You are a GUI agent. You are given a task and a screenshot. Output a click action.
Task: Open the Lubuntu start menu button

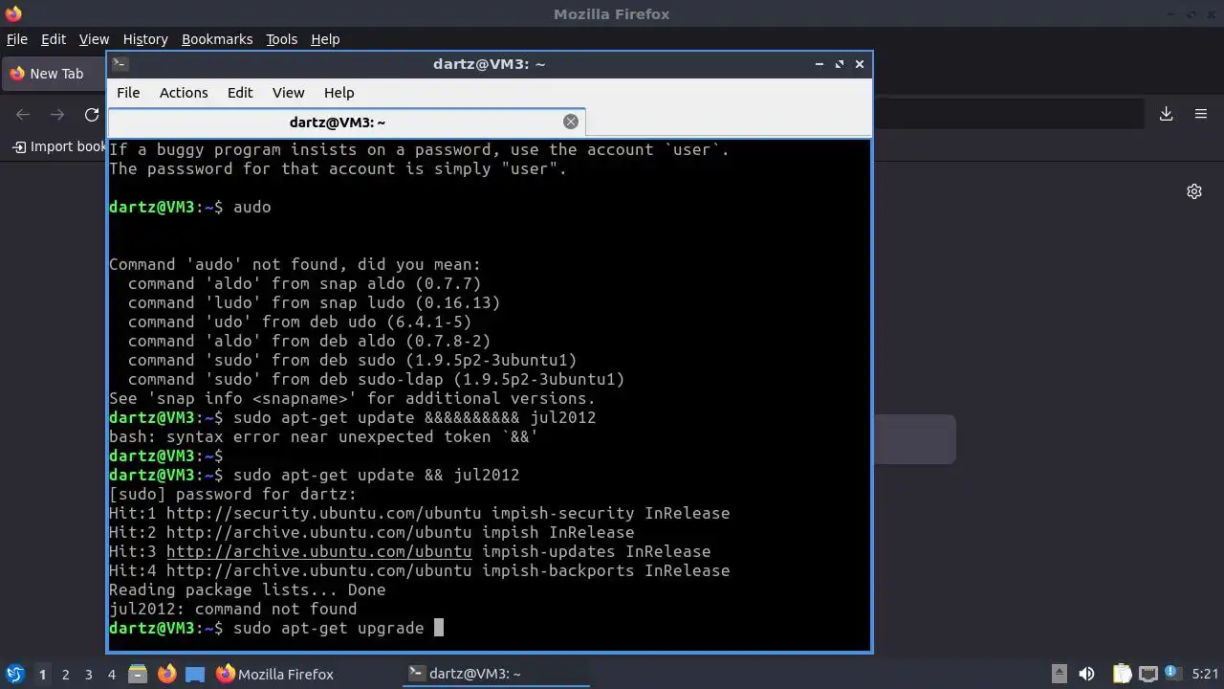[x=15, y=674]
